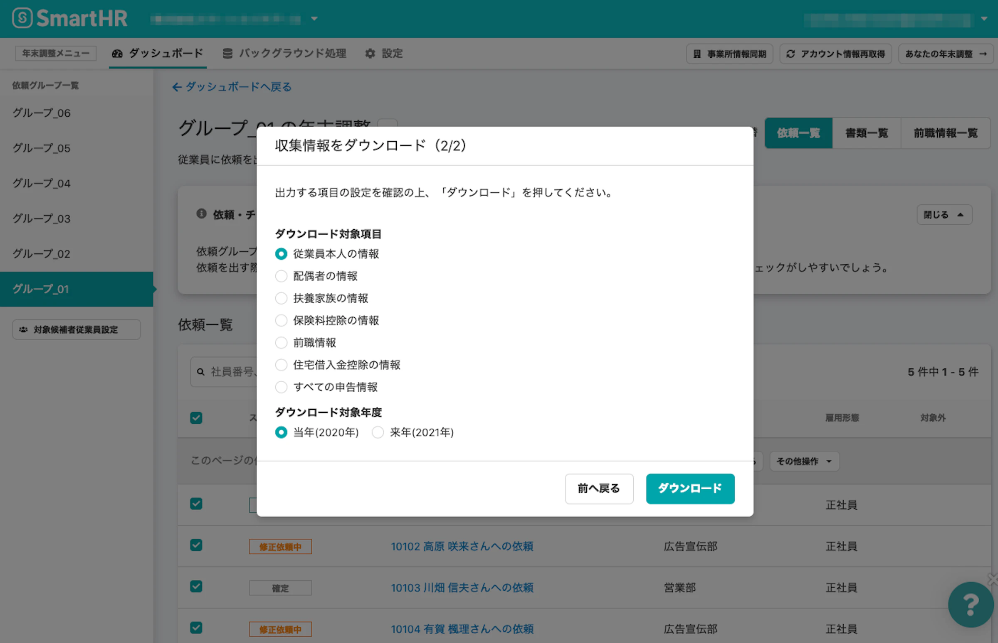Trigger アカウント情報再取得 refresh icon
Screen dimensions: 998x643
click(x=790, y=54)
